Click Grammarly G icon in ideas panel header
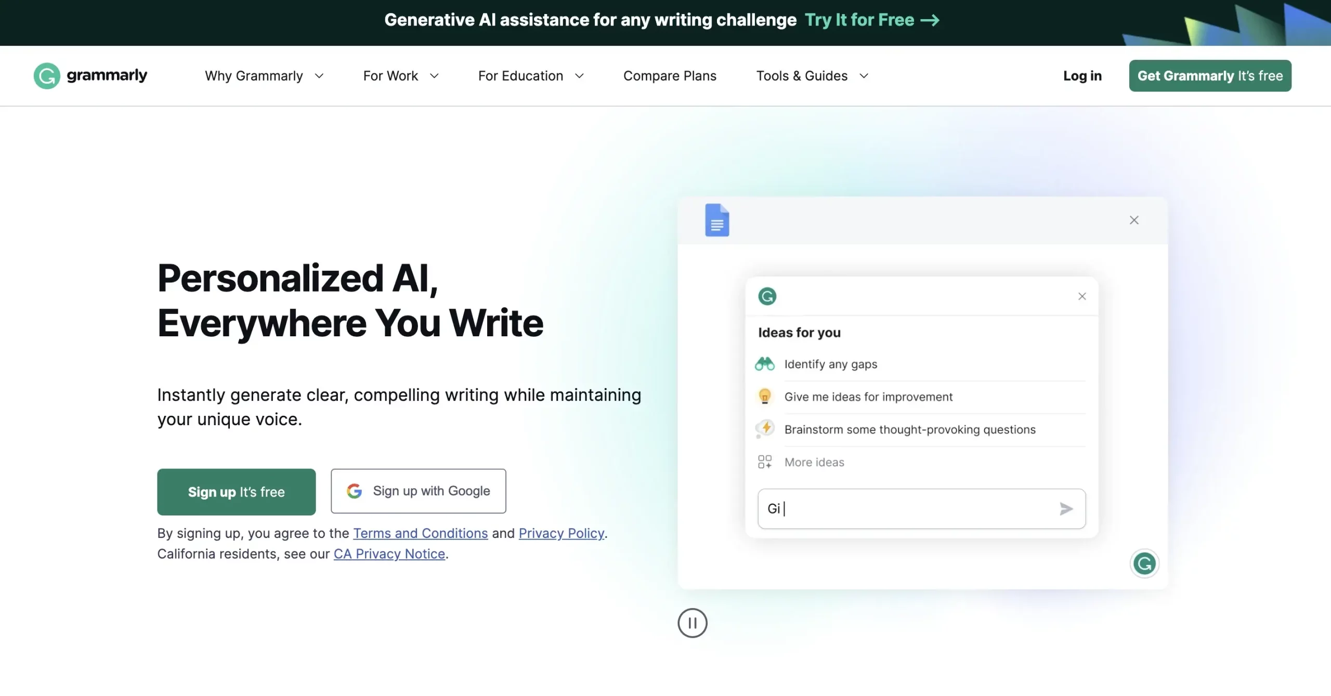The width and height of the screenshot is (1331, 696). pos(767,296)
